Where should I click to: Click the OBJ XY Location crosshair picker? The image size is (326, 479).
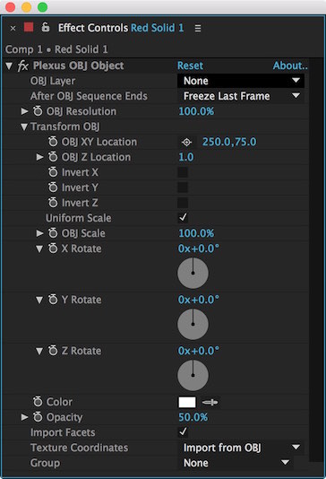click(x=186, y=142)
